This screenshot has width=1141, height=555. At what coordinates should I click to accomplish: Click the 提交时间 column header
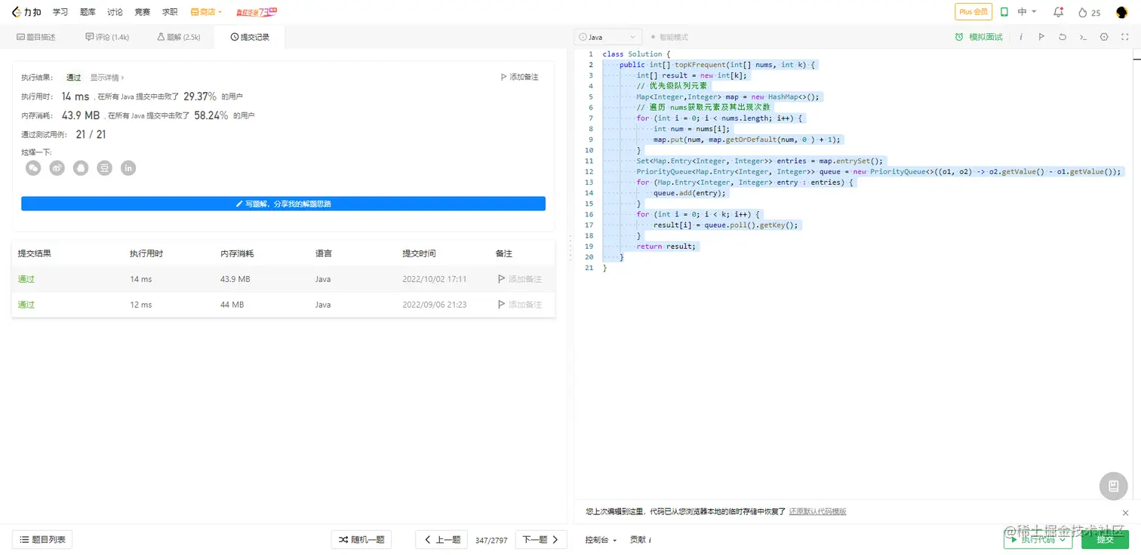coord(419,253)
